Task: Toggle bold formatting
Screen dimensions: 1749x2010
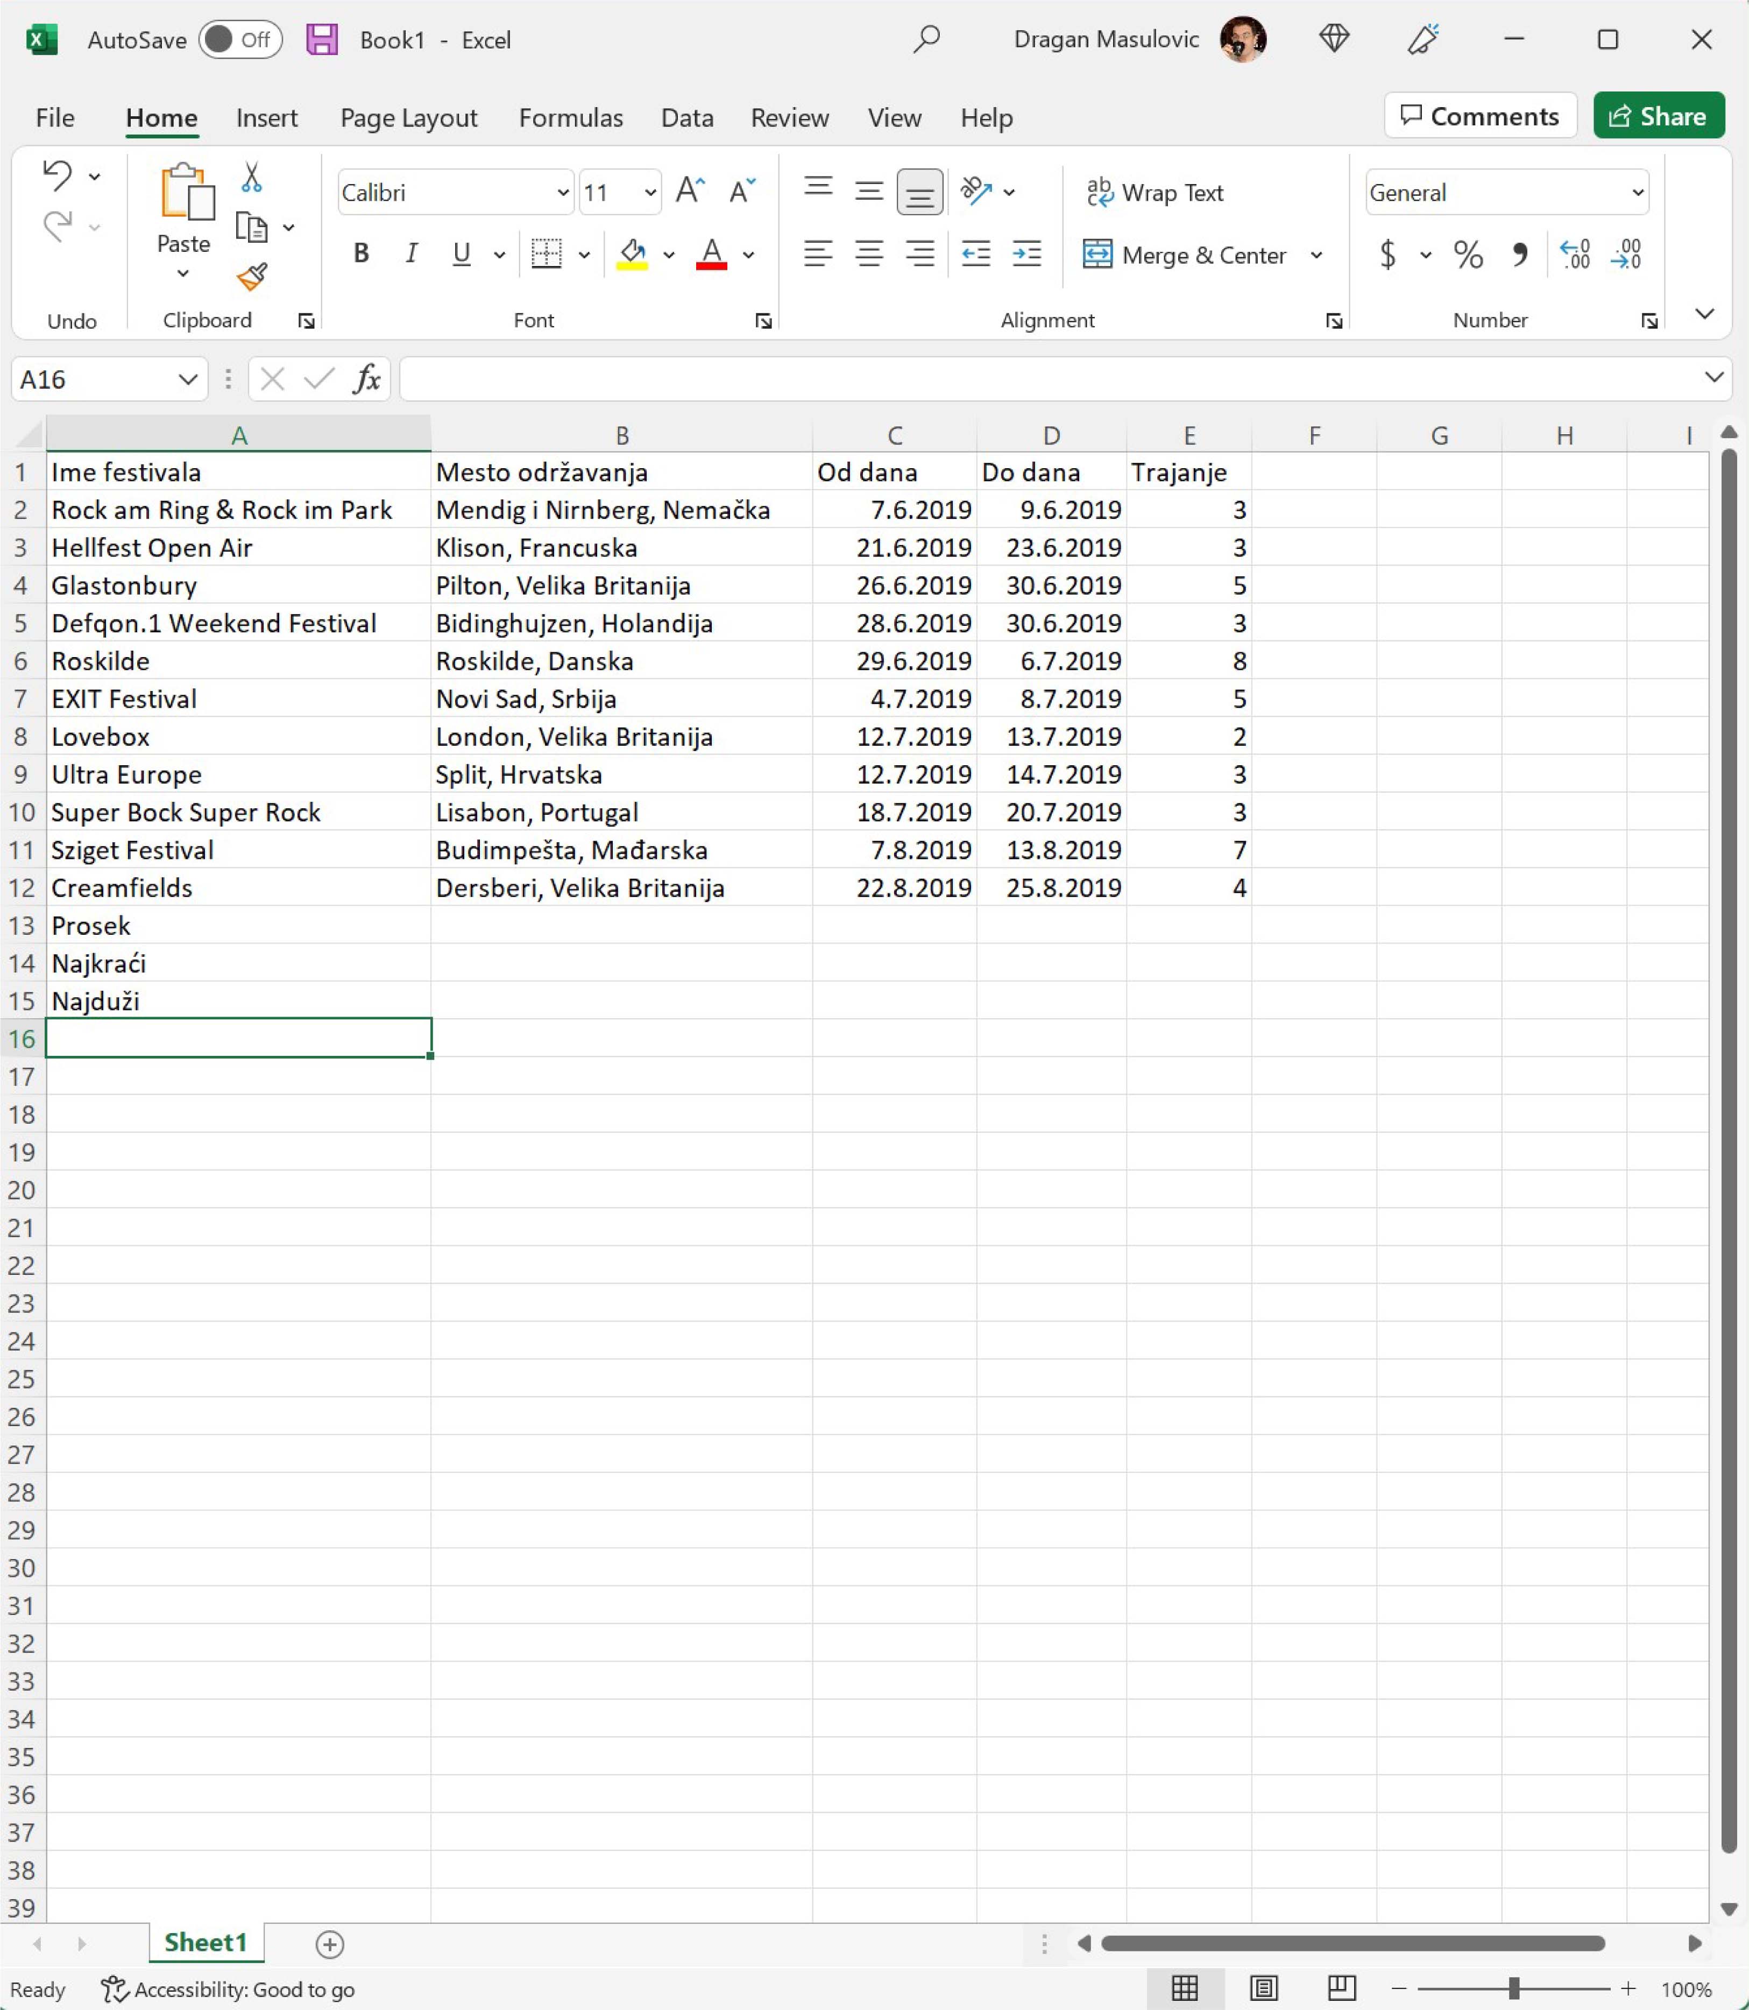Action: pos(361,255)
